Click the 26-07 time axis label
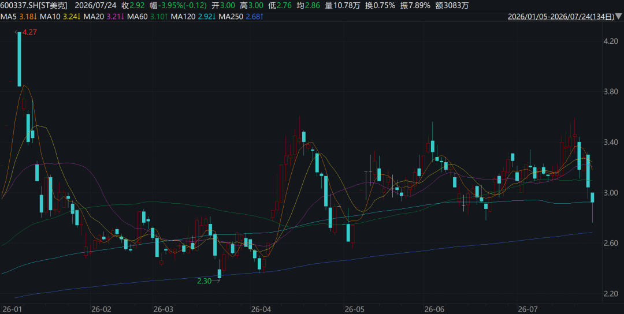Viewport: 624px width, 314px height. tap(528, 309)
